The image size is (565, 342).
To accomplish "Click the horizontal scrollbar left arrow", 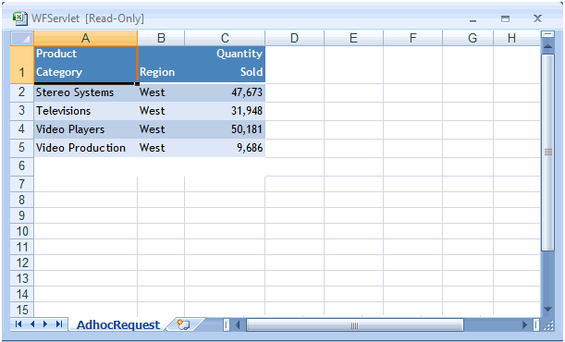I will (238, 325).
